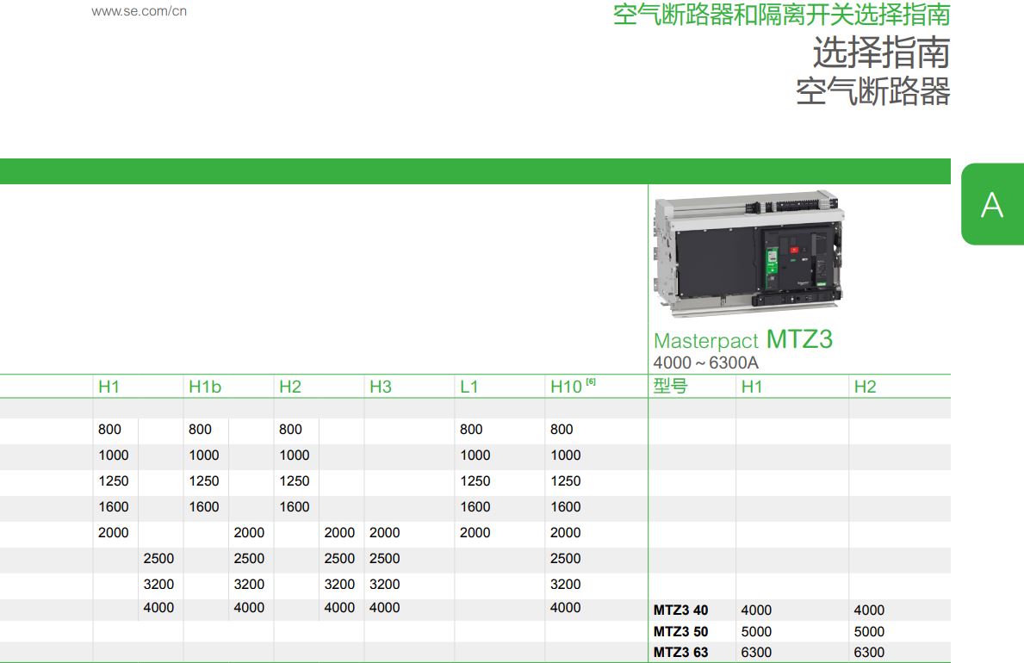Select the 800 cell in the H10 column
The height and width of the screenshot is (663, 1024).
point(562,429)
